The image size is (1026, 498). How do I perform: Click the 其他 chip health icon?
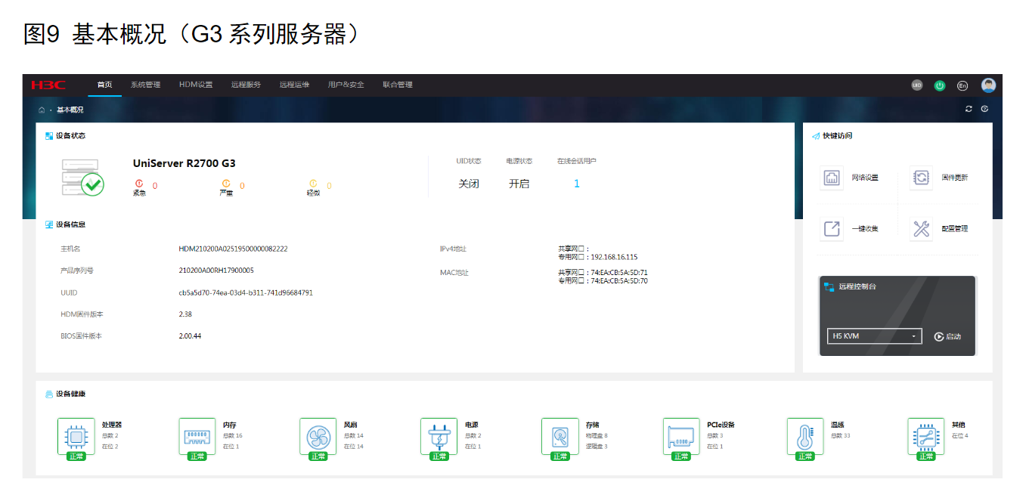[x=926, y=436]
